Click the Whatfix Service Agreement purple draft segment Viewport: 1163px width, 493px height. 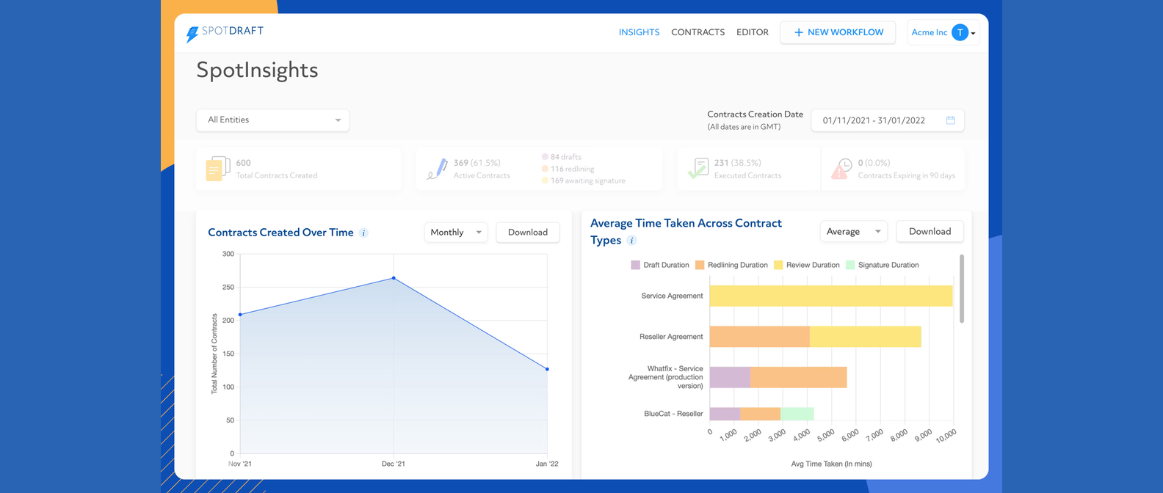[x=730, y=377]
